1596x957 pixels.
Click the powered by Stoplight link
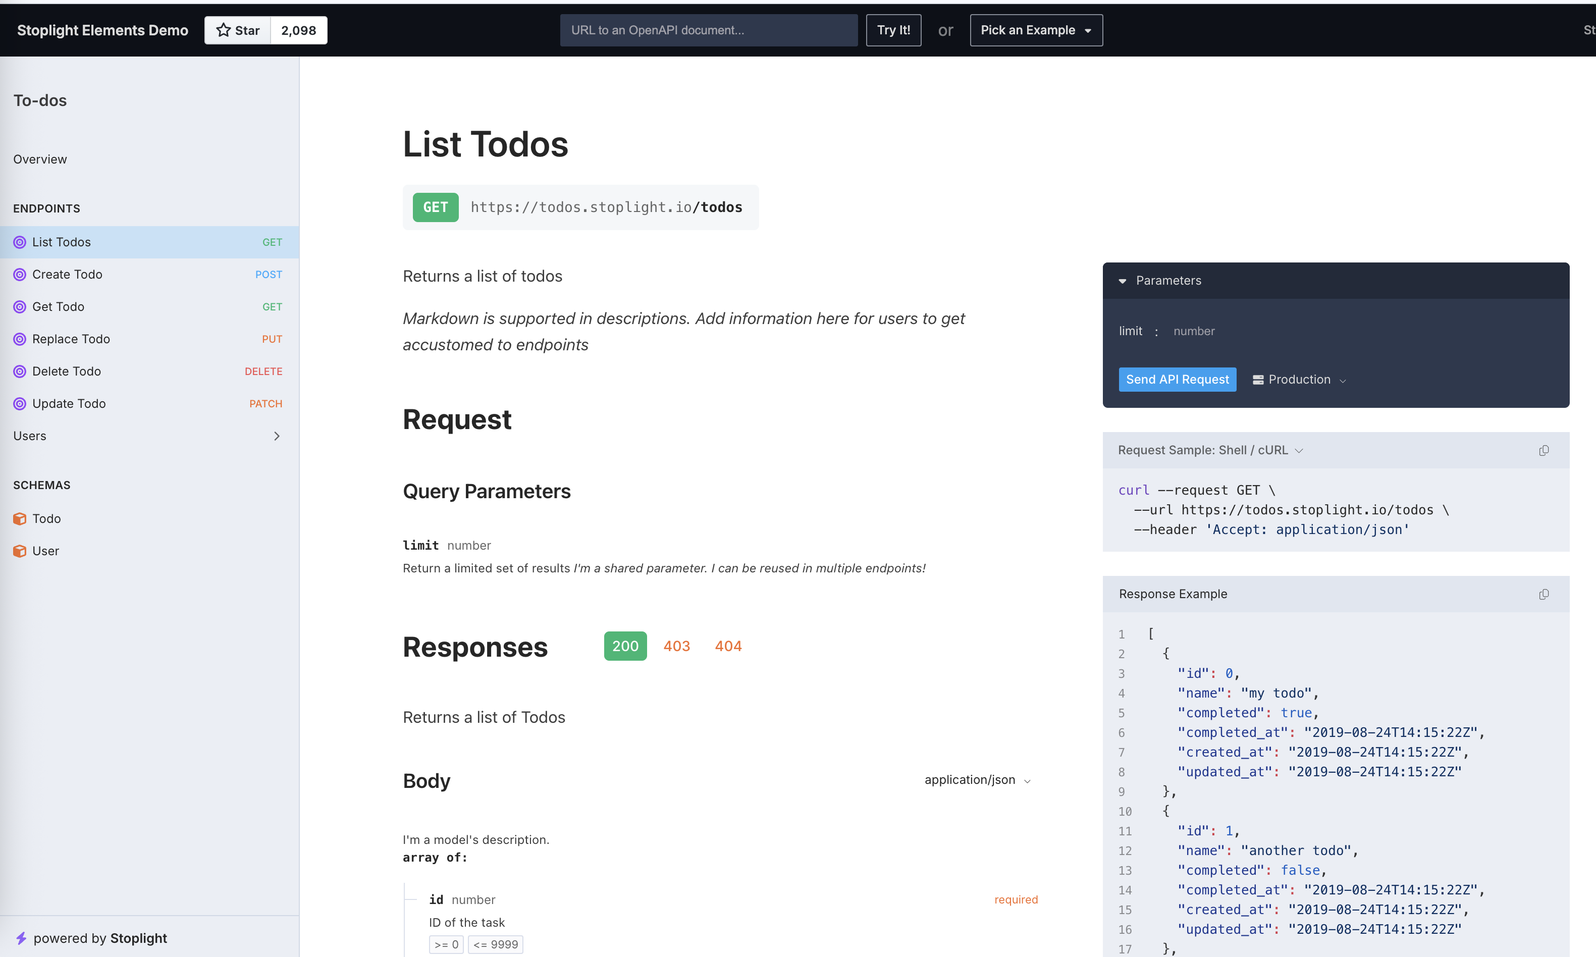pyautogui.click(x=91, y=938)
